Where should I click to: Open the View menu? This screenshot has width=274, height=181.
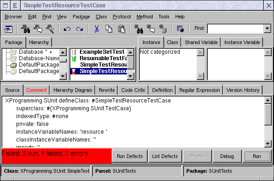62,17
